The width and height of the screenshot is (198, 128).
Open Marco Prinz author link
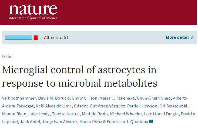pyautogui.click(x=91, y=122)
